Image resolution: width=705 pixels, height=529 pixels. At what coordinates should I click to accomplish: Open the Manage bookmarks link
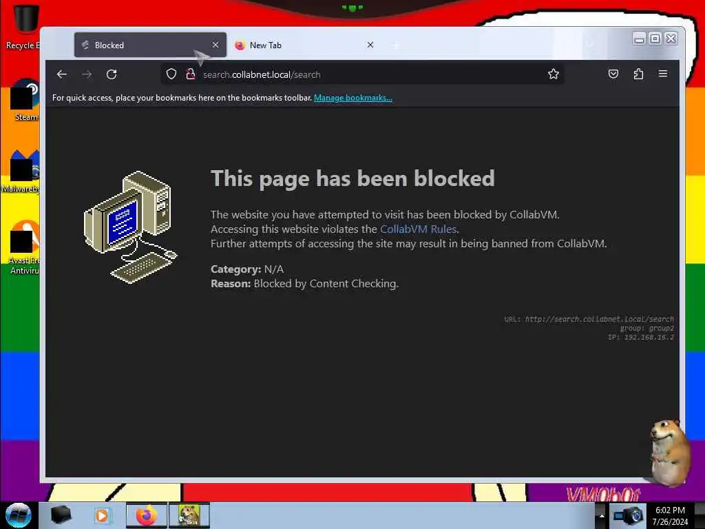click(x=353, y=98)
